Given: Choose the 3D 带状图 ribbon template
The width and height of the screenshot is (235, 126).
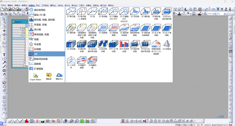Looking at the screenshot, I should point(135,13).
